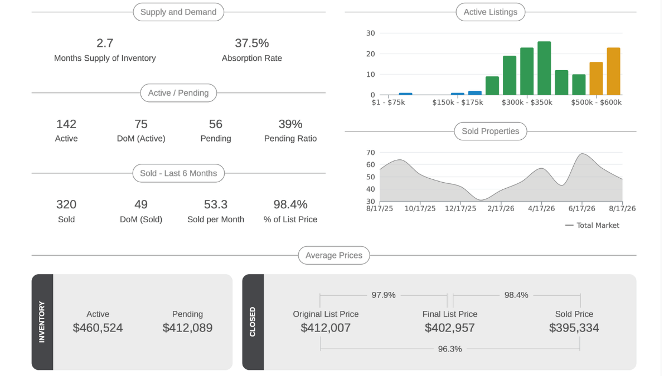669x376 pixels.
Task: Click the 320 Sold count
Action: (x=66, y=204)
